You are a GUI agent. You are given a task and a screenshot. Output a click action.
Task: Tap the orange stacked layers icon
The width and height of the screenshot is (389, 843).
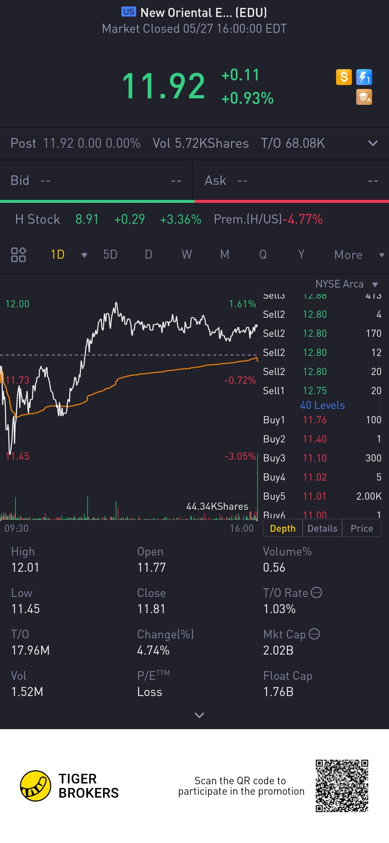[x=364, y=97]
